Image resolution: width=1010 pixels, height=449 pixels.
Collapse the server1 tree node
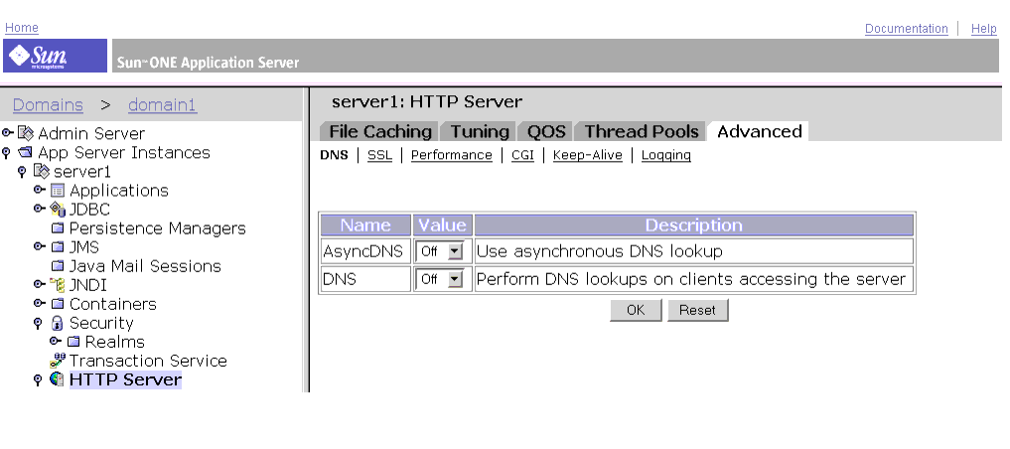tap(22, 172)
